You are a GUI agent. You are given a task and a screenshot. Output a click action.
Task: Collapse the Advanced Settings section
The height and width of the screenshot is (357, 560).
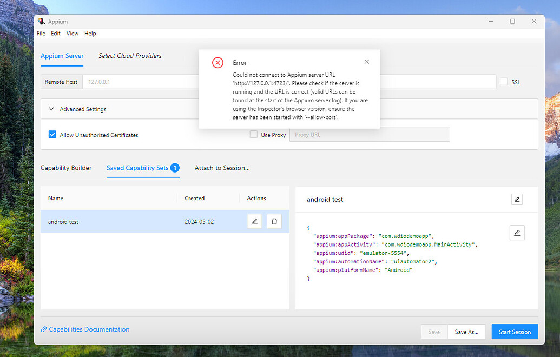coord(51,109)
